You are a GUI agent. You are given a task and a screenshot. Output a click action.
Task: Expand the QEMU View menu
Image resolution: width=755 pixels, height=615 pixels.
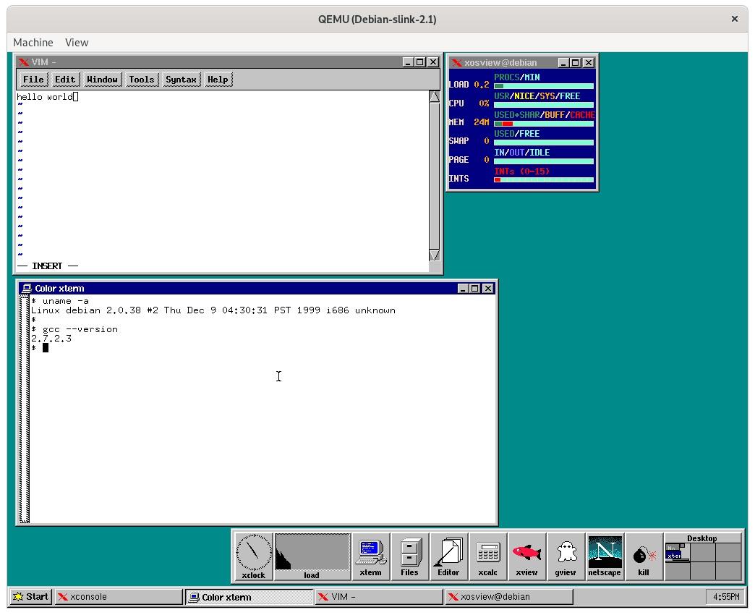(77, 43)
